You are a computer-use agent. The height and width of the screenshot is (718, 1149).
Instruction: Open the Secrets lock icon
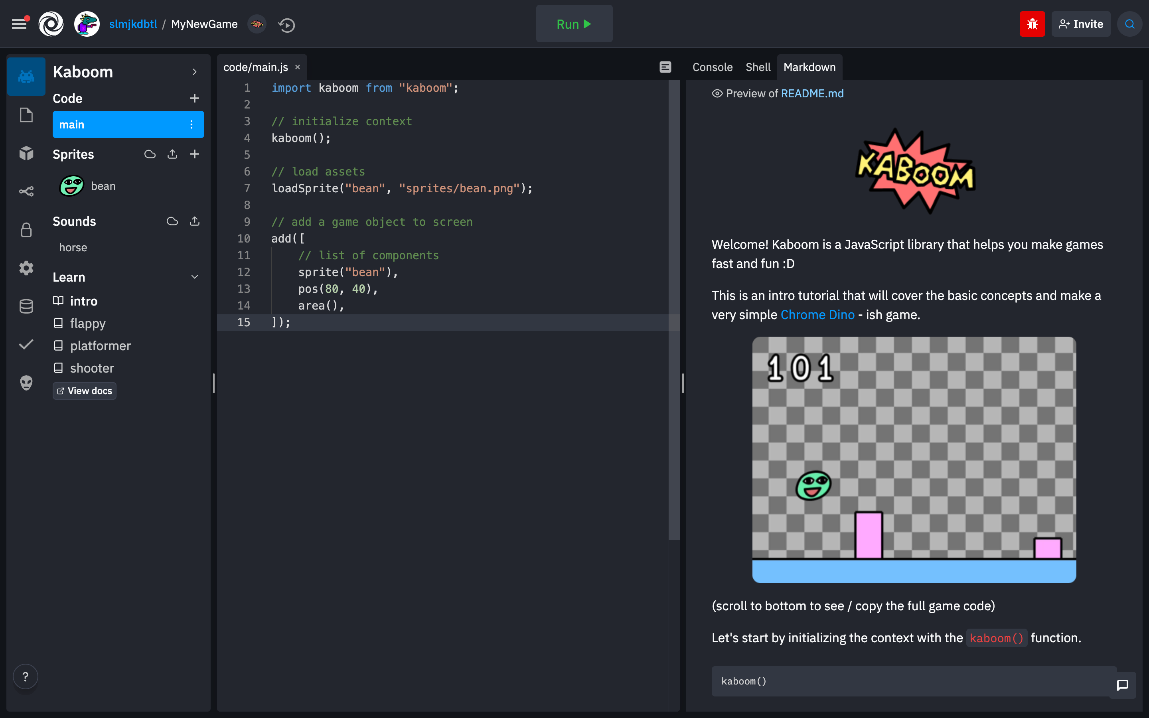[x=26, y=230]
